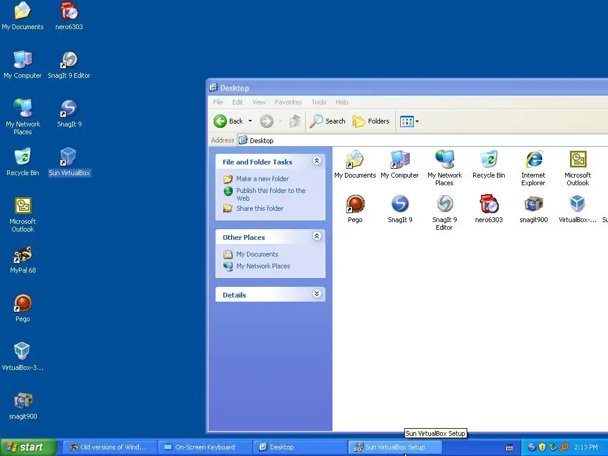Open the Windows start menu
The image size is (608, 456).
(28, 448)
